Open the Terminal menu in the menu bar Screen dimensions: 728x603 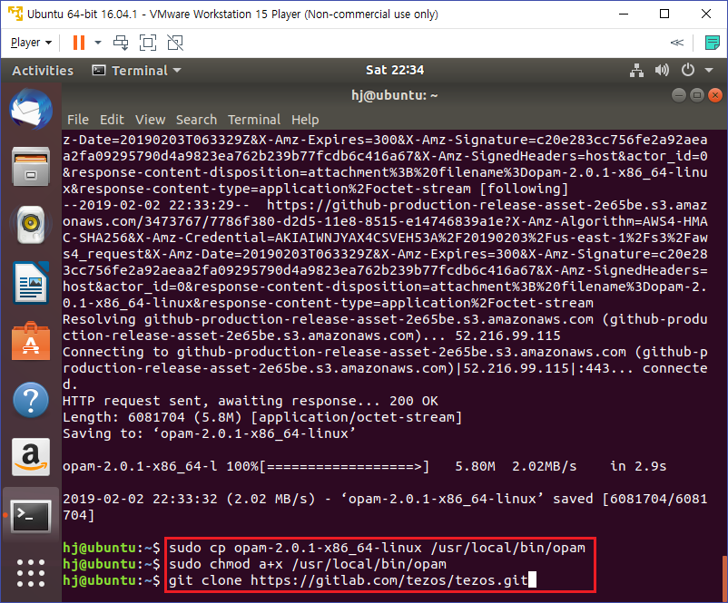pyautogui.click(x=254, y=120)
